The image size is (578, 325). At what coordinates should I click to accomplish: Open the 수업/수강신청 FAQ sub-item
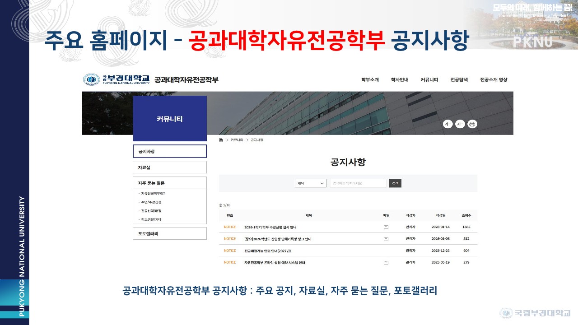151,202
